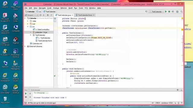Click the lock icon in status bar

pos(175,103)
